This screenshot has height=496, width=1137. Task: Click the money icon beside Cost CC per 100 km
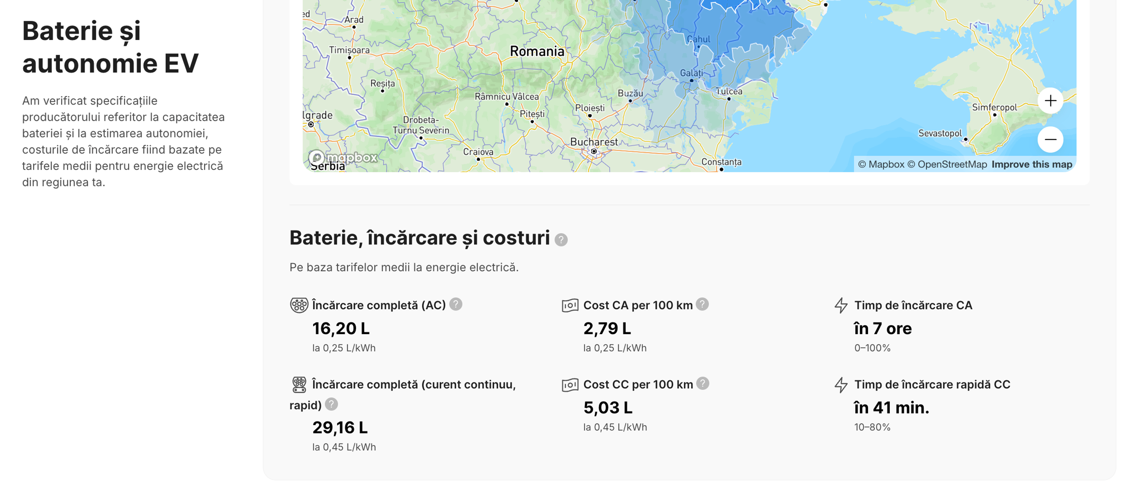click(x=570, y=385)
